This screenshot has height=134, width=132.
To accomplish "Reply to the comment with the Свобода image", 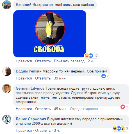I will (x=43, y=61).
